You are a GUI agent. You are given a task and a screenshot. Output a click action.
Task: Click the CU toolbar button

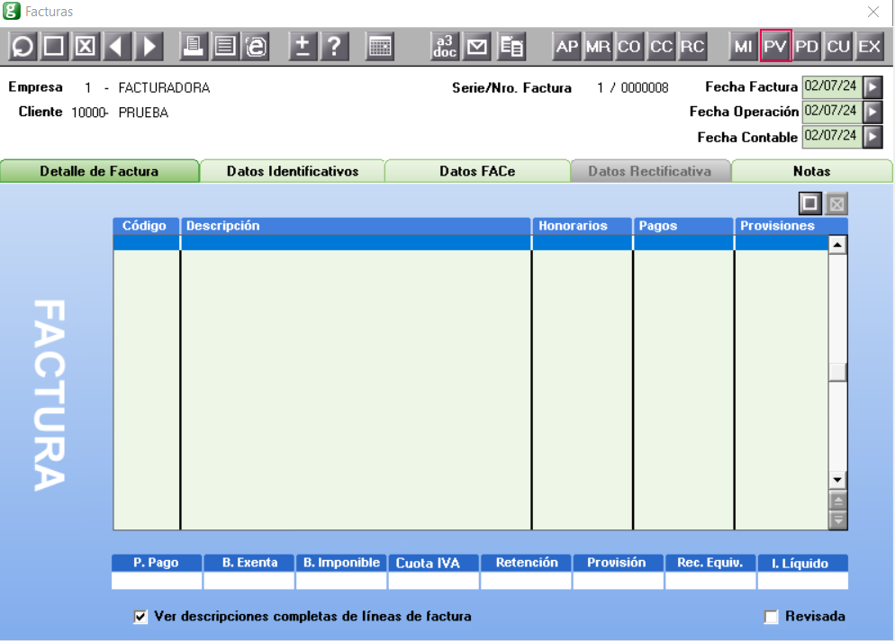[838, 46]
